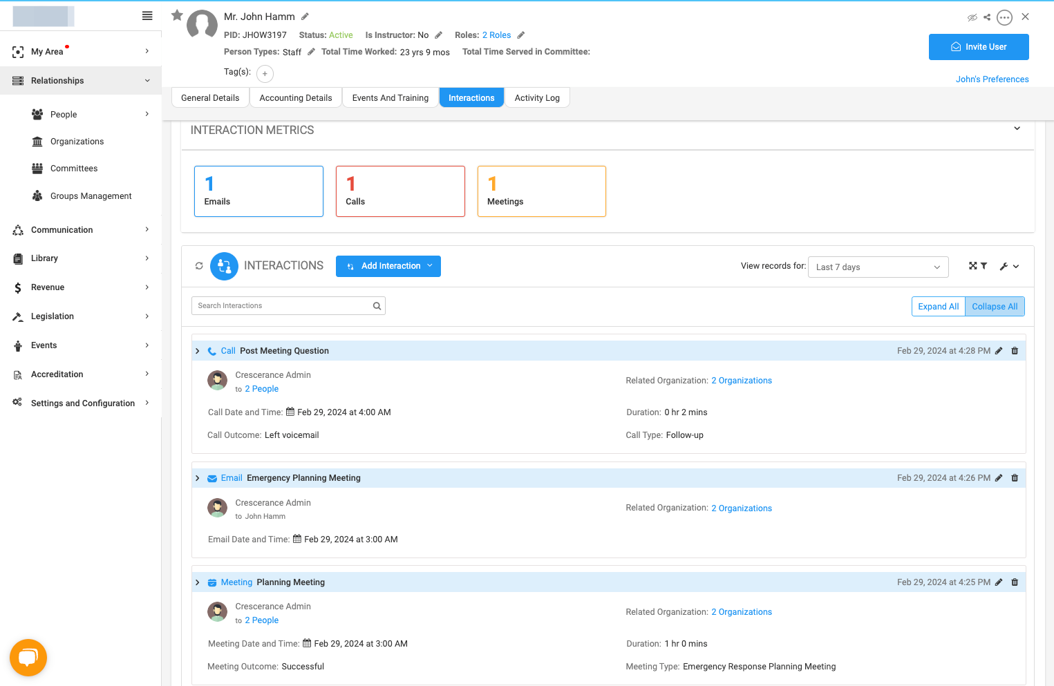The height and width of the screenshot is (686, 1054).
Task: Open the View records for dropdown
Action: point(878,267)
